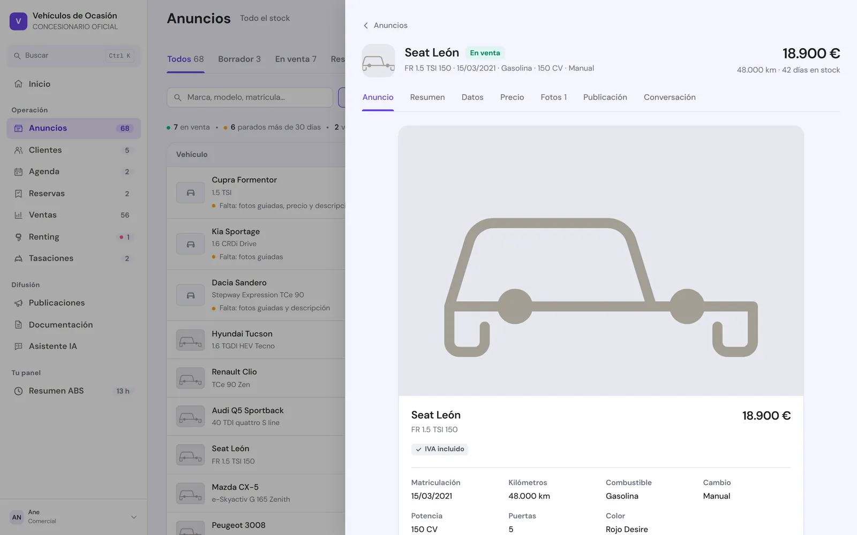
Task: Click the Agenda calendar icon
Action: (x=18, y=172)
